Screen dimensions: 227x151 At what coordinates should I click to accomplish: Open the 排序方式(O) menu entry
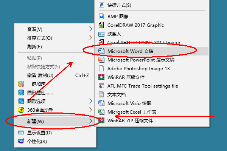[x=55, y=38]
